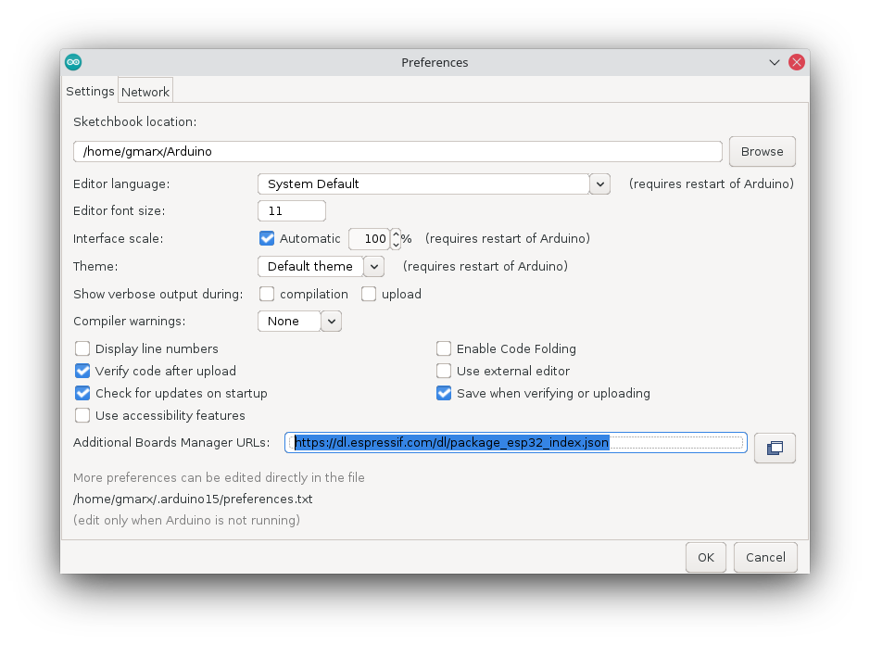Click '(edit only when Arduino is not running)' text
The width and height of the screenshot is (870, 645).
click(x=186, y=520)
